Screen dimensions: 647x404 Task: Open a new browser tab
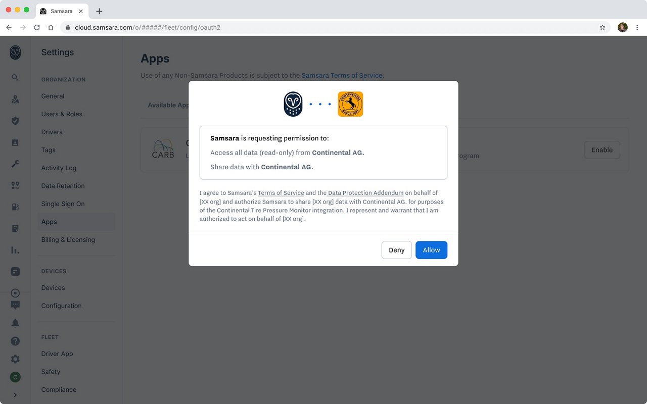pyautogui.click(x=99, y=11)
